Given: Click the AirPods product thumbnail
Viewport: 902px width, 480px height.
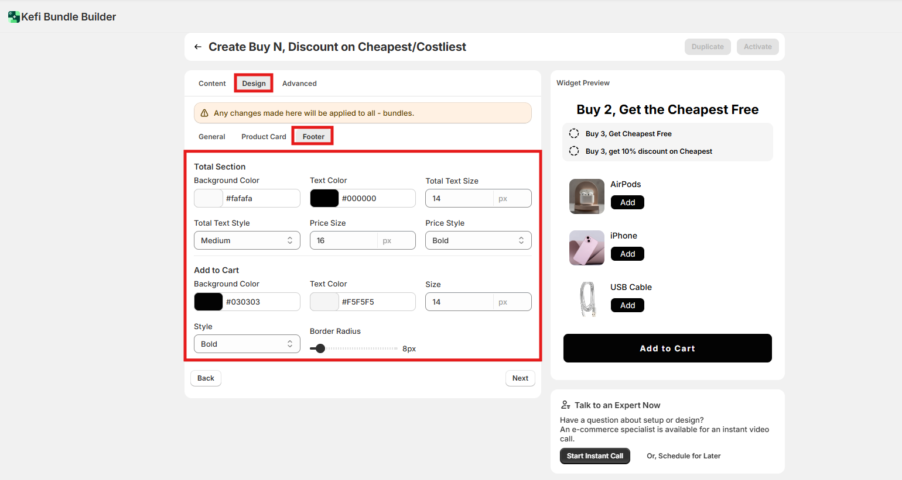Looking at the screenshot, I should click(586, 196).
